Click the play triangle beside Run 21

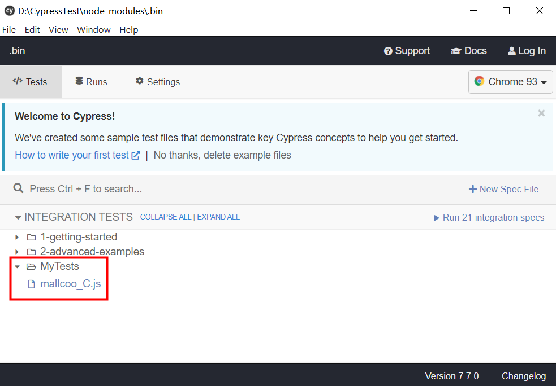pyautogui.click(x=437, y=218)
